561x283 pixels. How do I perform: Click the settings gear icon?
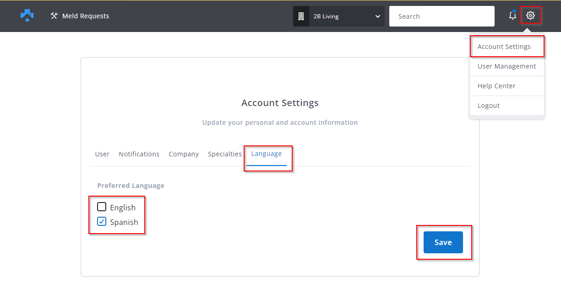coord(530,15)
